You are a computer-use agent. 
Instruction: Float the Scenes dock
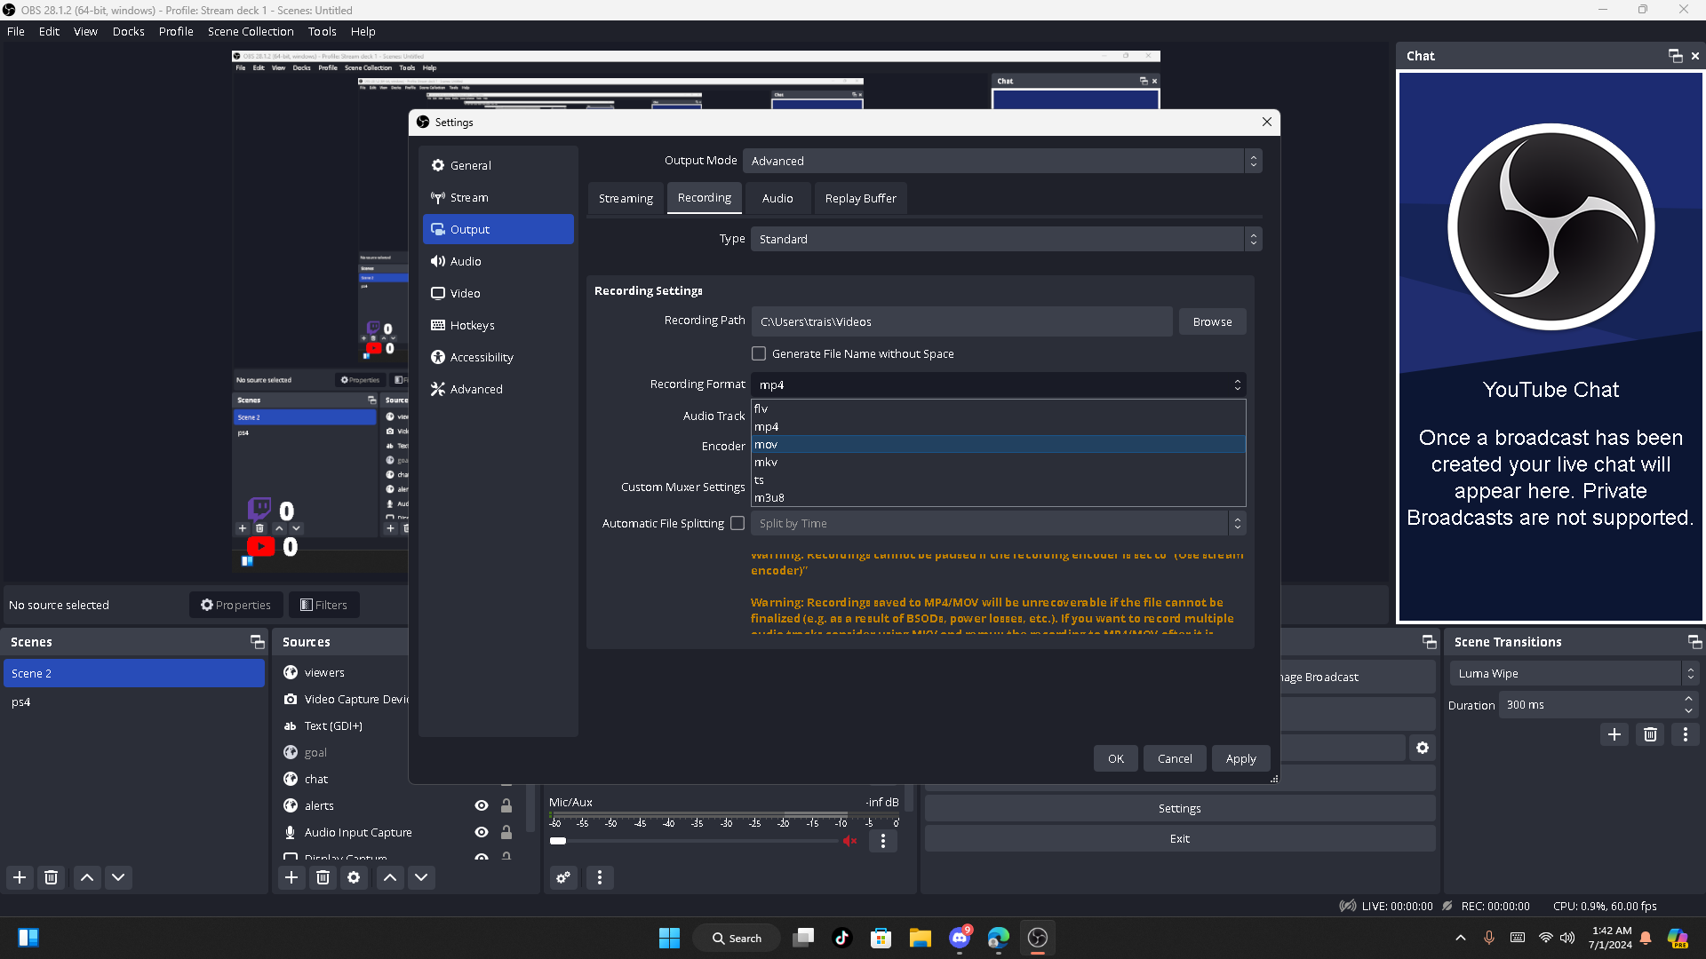pos(258,642)
